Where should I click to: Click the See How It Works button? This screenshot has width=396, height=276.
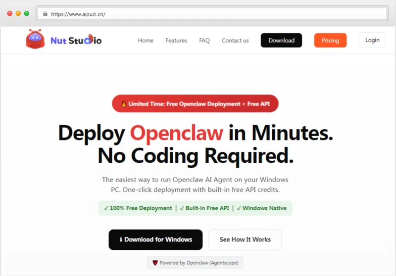[245, 239]
